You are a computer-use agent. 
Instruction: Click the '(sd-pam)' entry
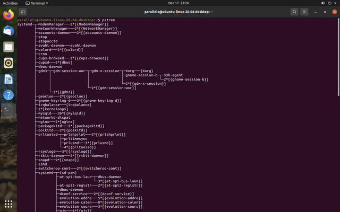pos(68,173)
